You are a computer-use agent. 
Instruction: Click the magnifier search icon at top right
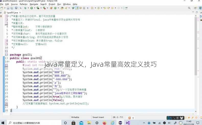click(189, 8)
